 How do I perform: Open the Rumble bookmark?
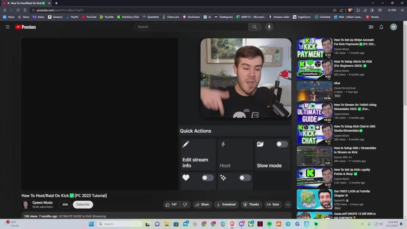point(107,17)
